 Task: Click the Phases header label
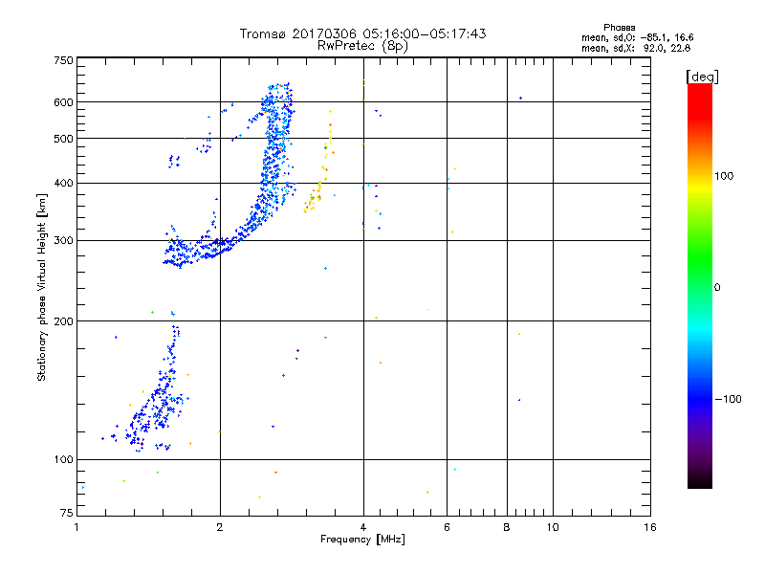[x=619, y=28]
